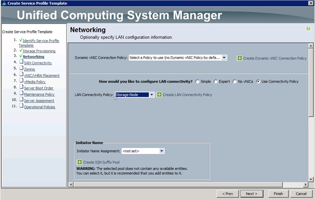Go to Storage Provisioning step
Viewport: 315px width, 200px height.
click(39, 51)
